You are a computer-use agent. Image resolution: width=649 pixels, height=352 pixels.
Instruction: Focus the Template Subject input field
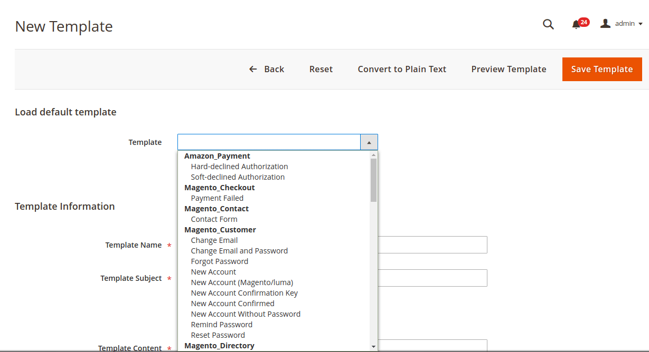click(432, 278)
